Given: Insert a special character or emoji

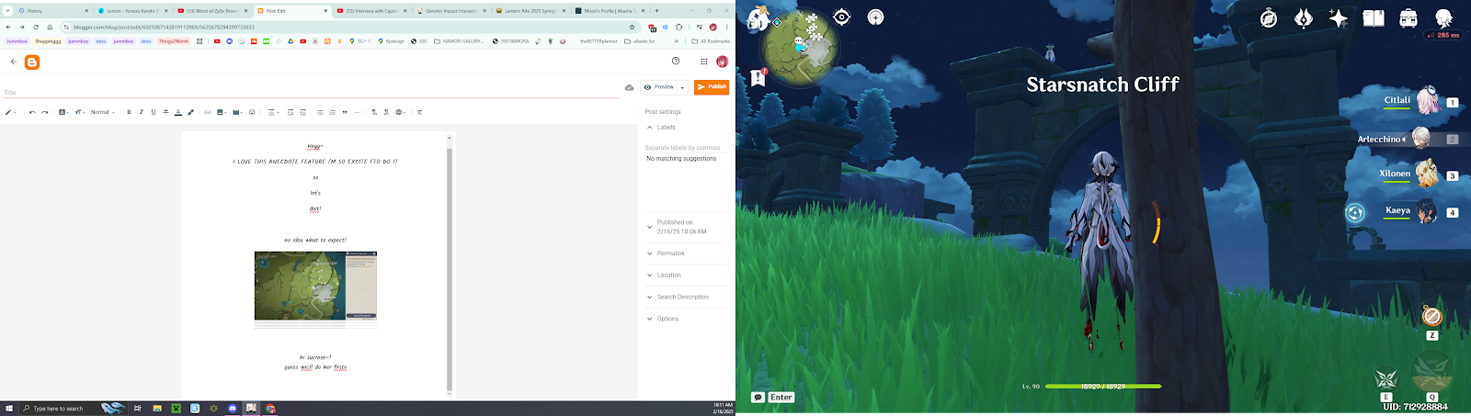Looking at the screenshot, I should 252,112.
